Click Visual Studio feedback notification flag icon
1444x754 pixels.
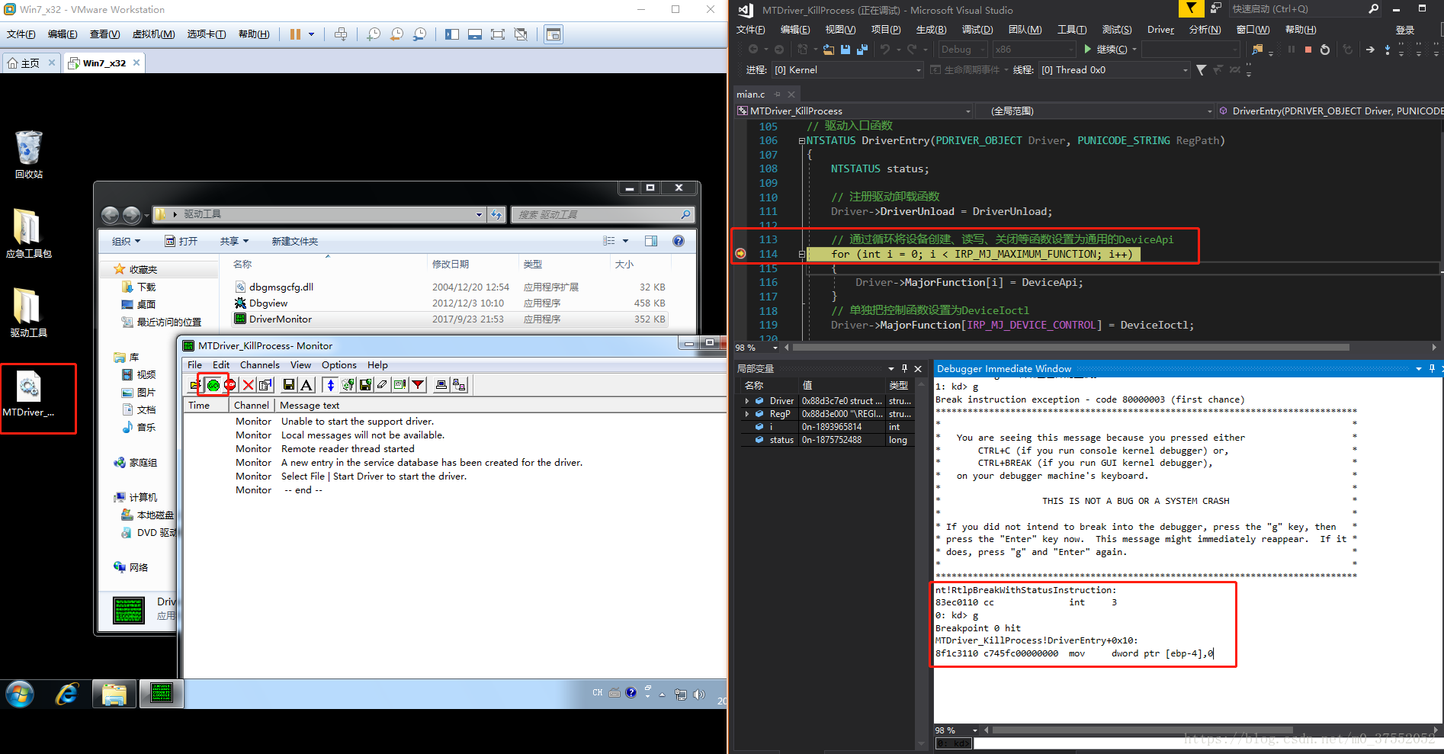[x=1191, y=8]
